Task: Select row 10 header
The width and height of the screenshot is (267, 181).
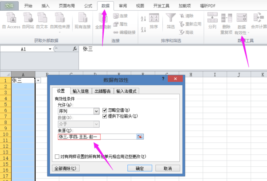Action: (6, 134)
